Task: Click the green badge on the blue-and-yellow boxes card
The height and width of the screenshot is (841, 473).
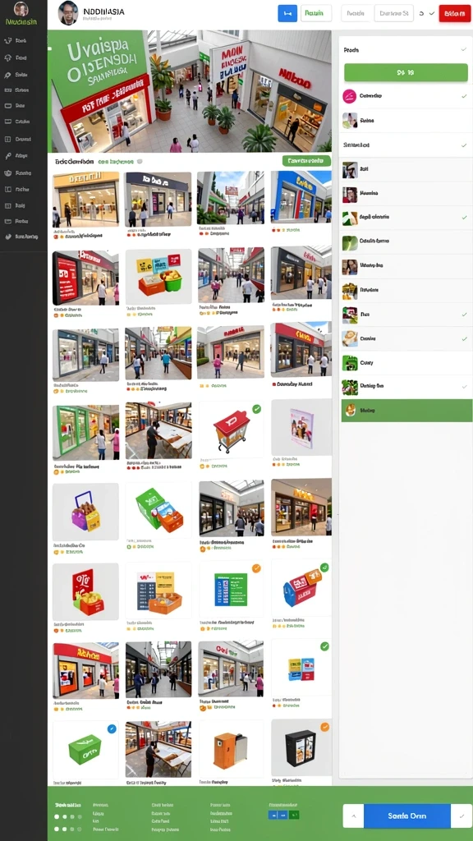Action: tap(324, 646)
